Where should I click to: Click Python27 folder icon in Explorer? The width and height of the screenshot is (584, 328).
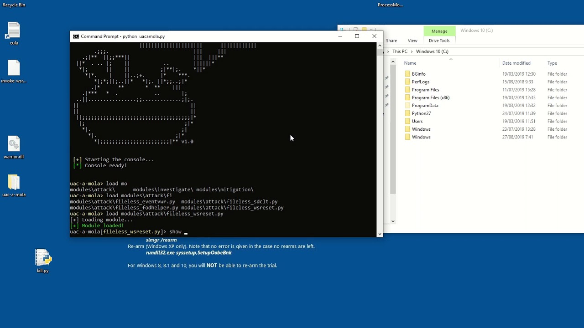(x=407, y=113)
